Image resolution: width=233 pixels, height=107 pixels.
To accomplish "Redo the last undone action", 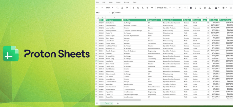I will point(102,8).
